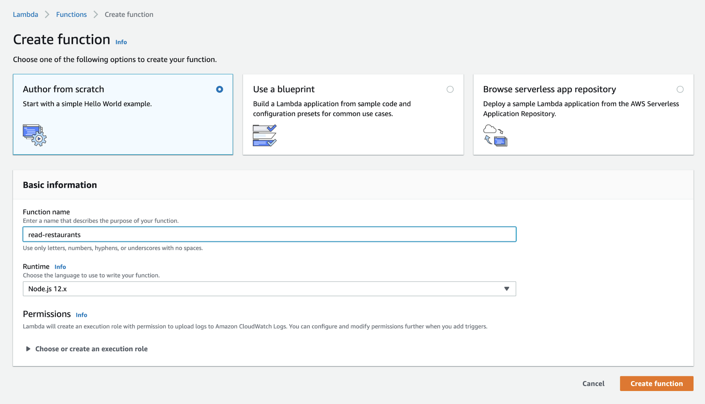Click the Runtime dropdown arrow

coord(507,288)
